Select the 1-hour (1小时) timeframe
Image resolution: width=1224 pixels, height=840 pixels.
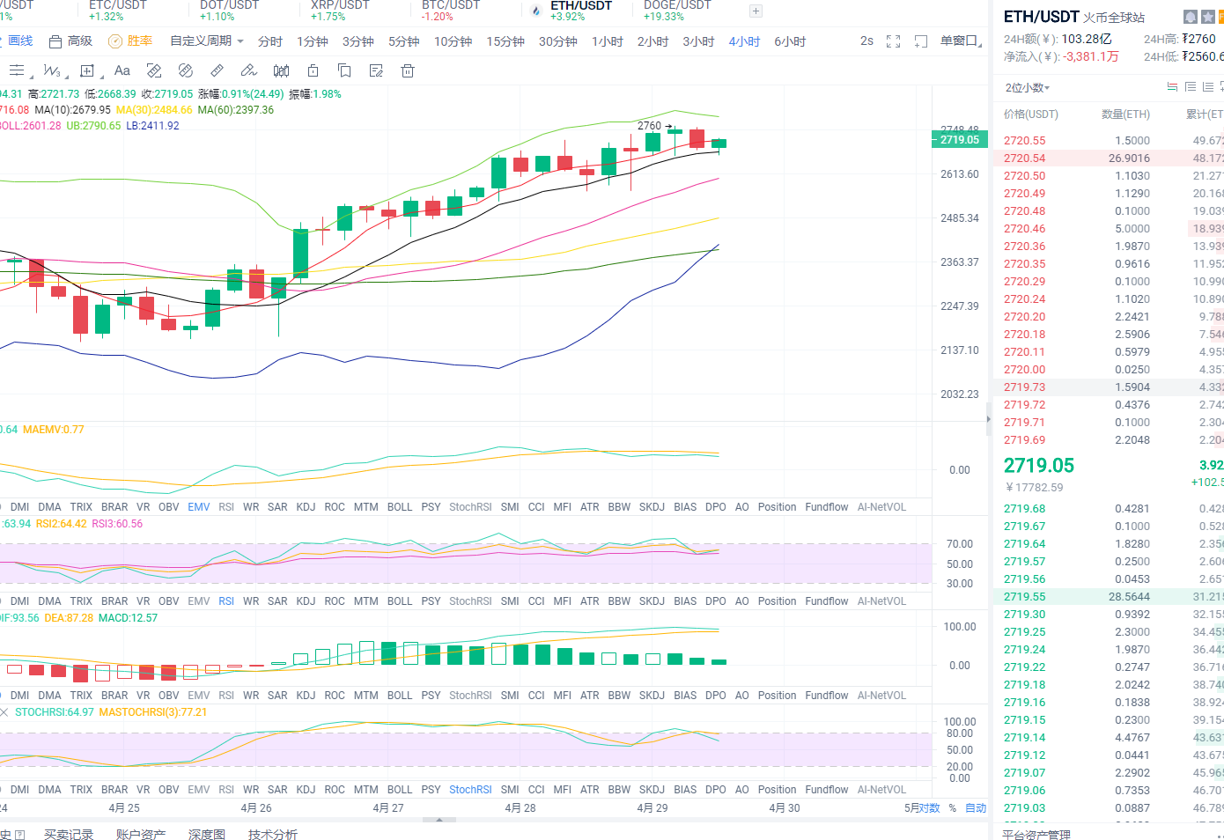point(607,41)
